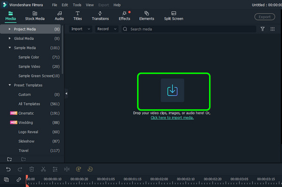Viewport: 282px width, 187px height.
Task: Collapse the Preset Templates group
Action: pos(9,85)
